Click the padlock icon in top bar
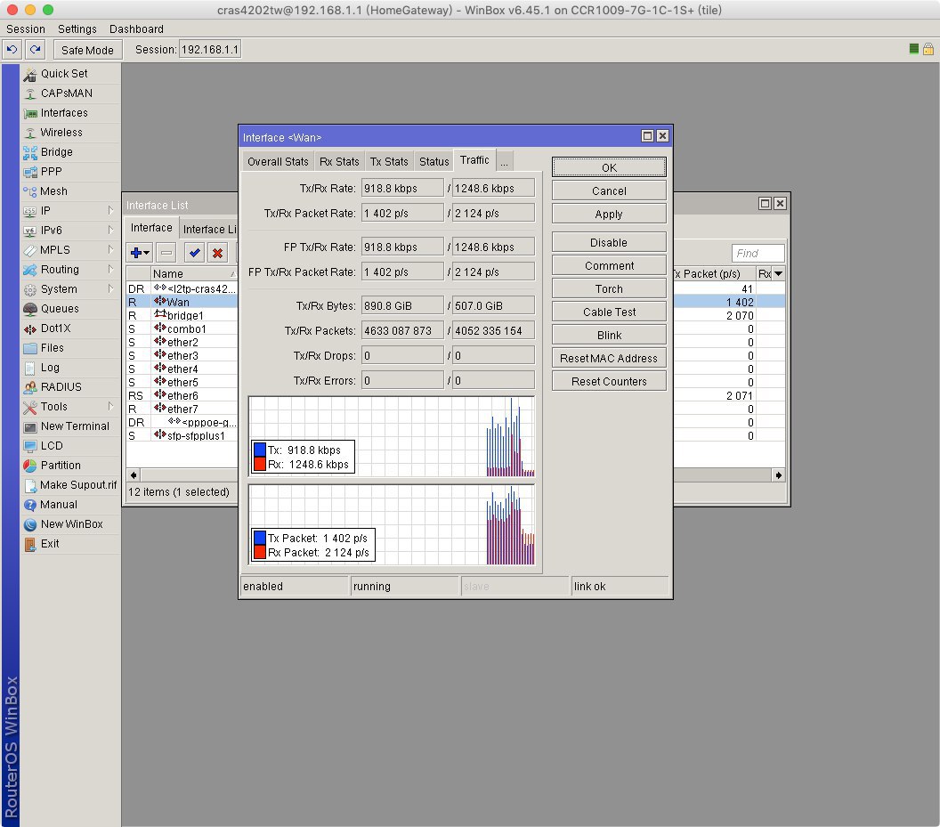Screen dimensions: 940x827 click(x=928, y=49)
